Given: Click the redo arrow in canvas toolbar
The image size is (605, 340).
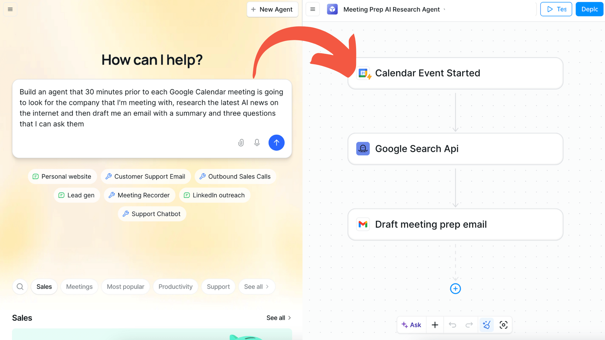Looking at the screenshot, I should pos(469,325).
